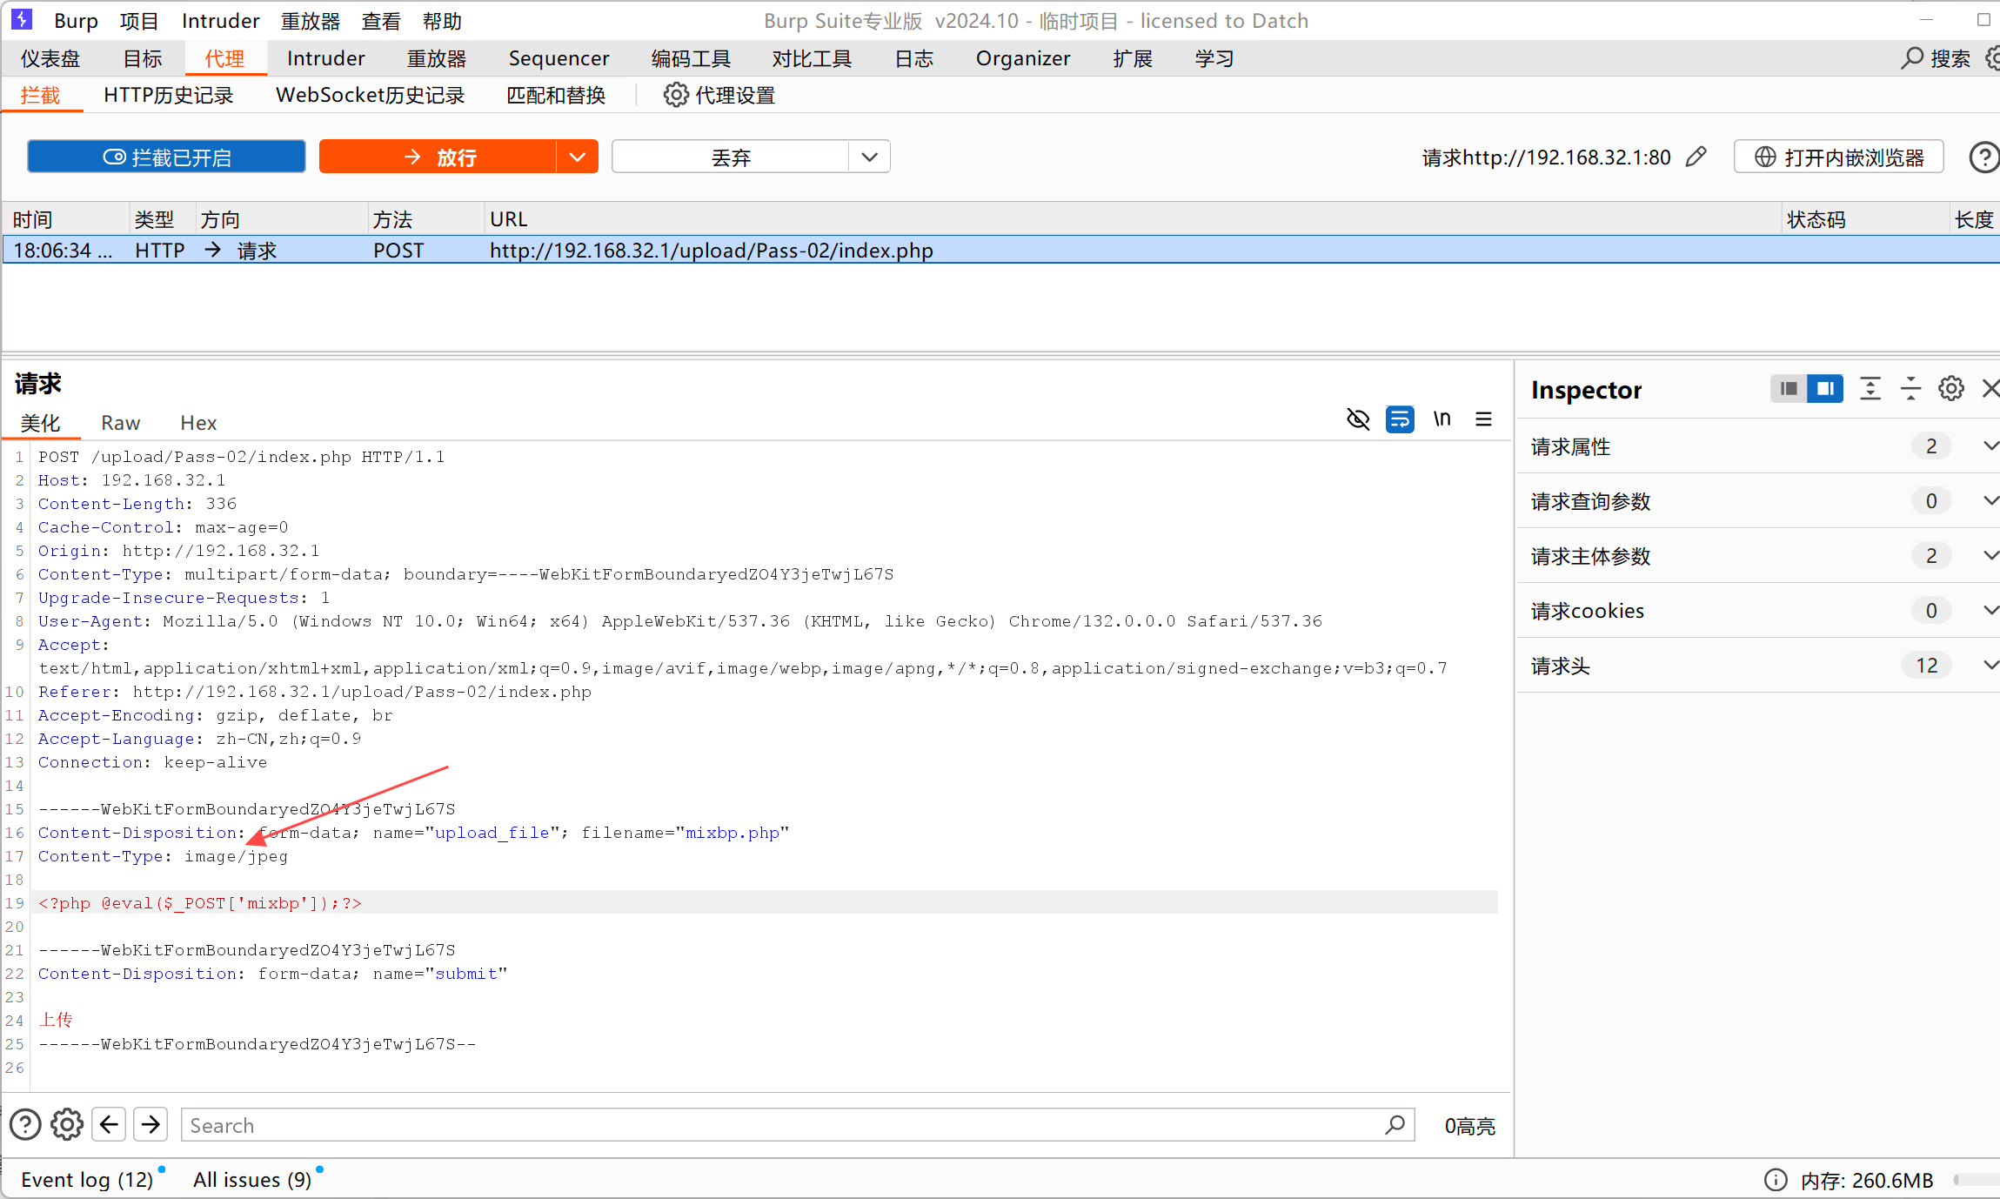The width and height of the screenshot is (2000, 1199).
Task: Expand the 请求头 section in Inspector
Action: pyautogui.click(x=1990, y=666)
